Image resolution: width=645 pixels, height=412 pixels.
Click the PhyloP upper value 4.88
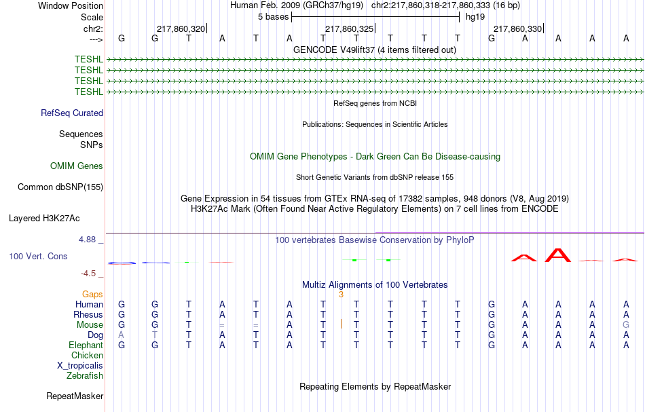[87, 240]
